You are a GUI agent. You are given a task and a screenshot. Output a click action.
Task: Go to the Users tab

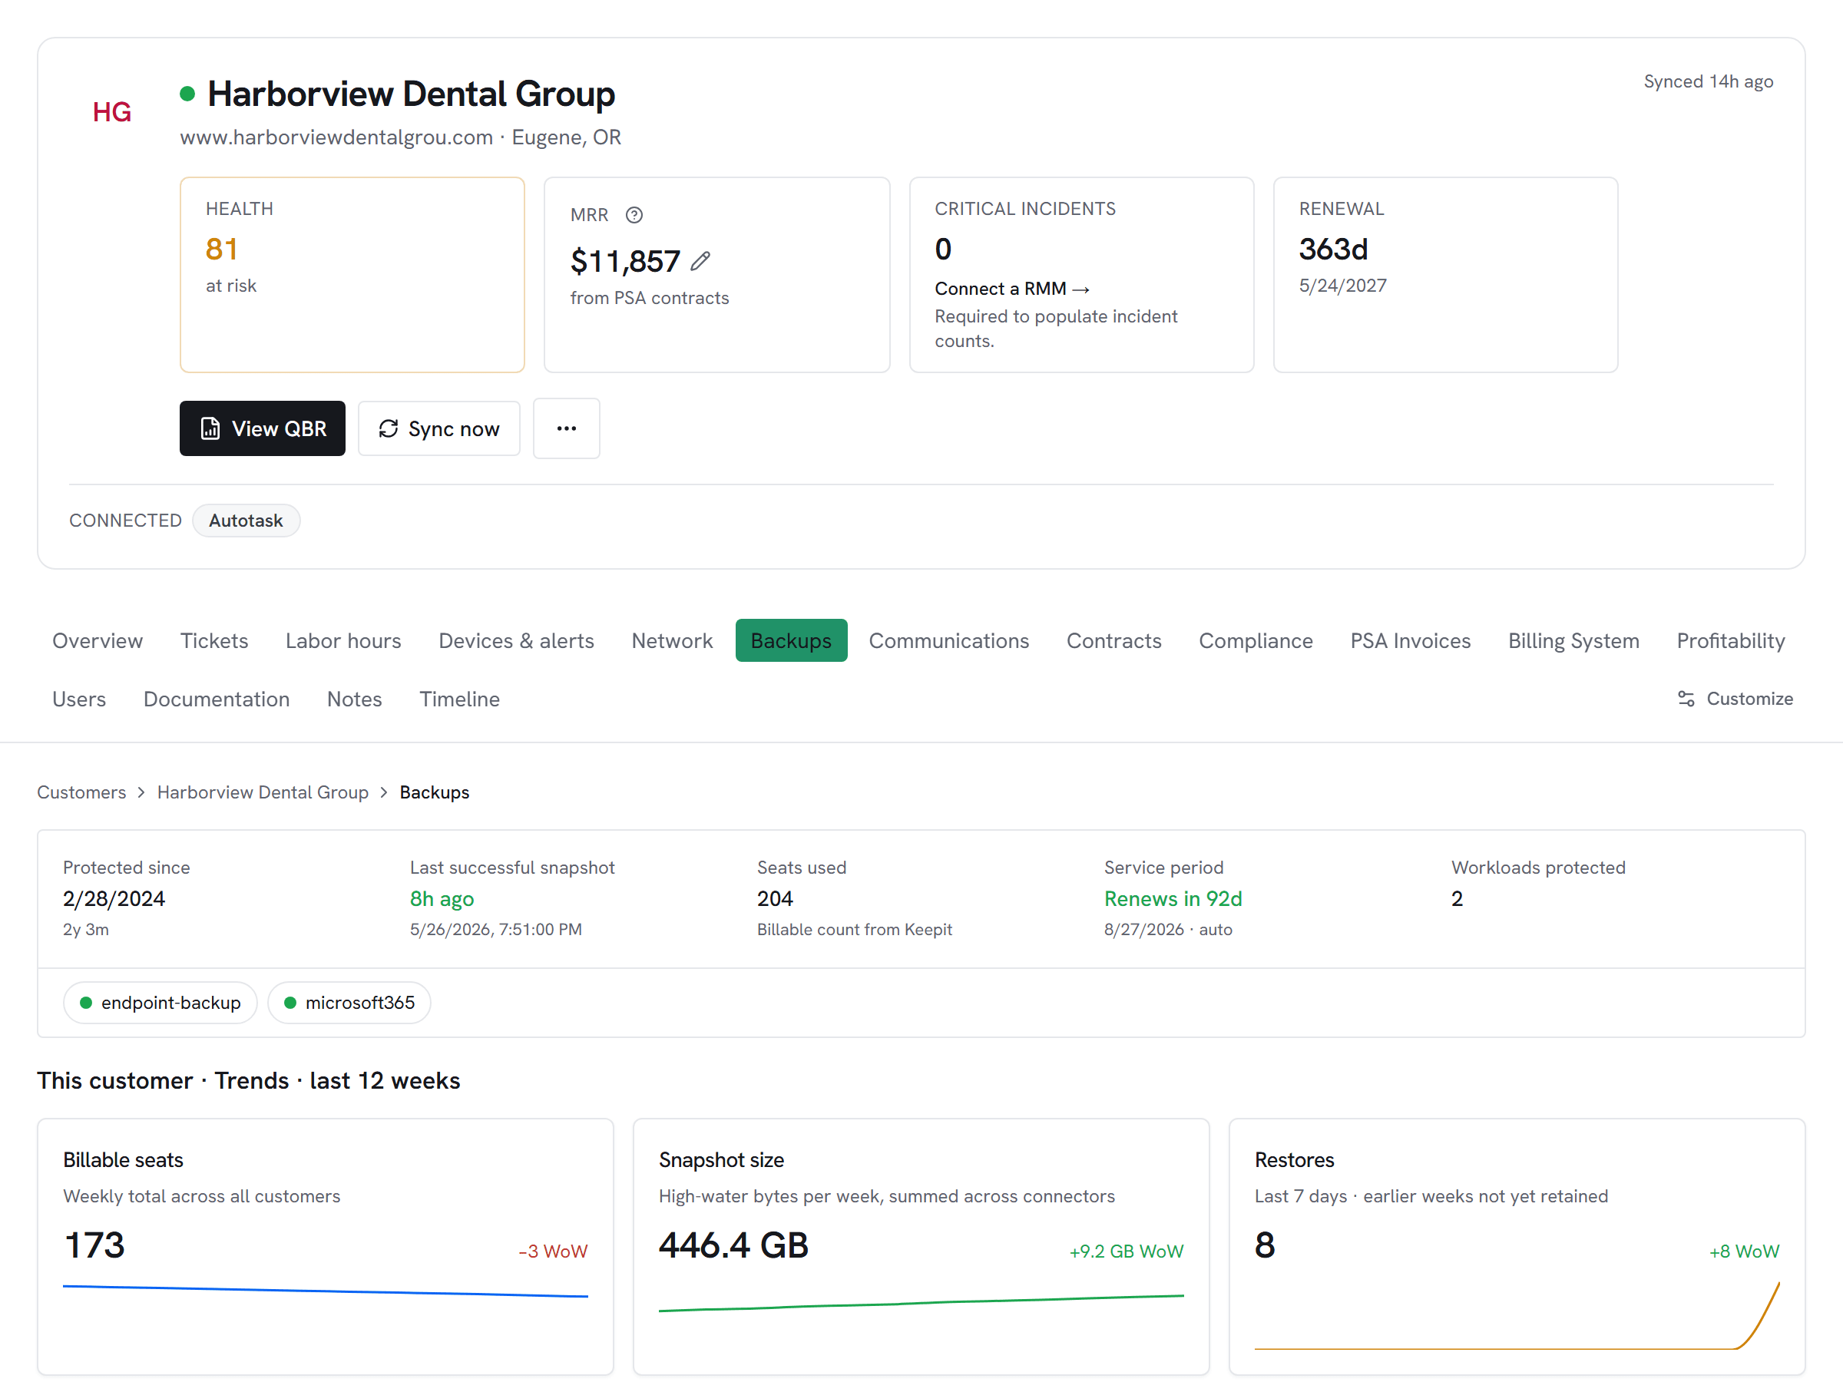pos(79,699)
